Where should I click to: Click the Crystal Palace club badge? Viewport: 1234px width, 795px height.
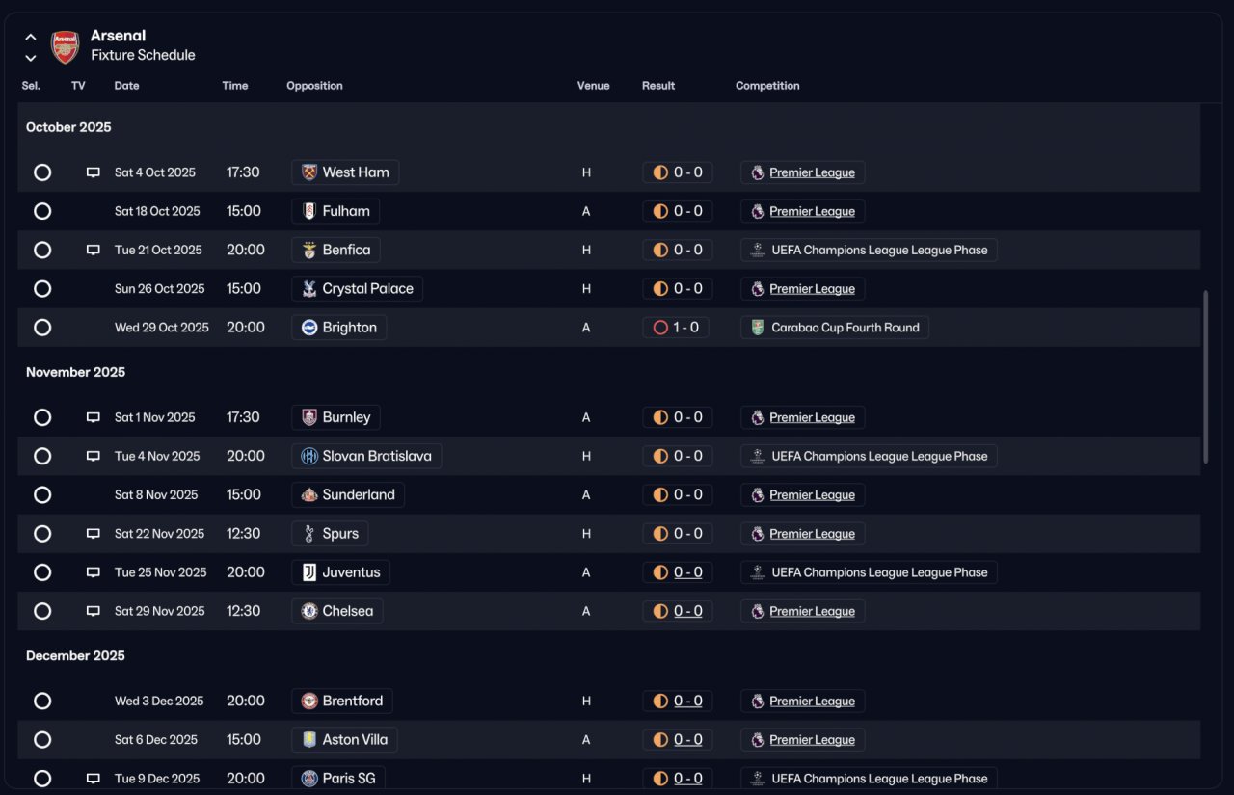pos(309,288)
